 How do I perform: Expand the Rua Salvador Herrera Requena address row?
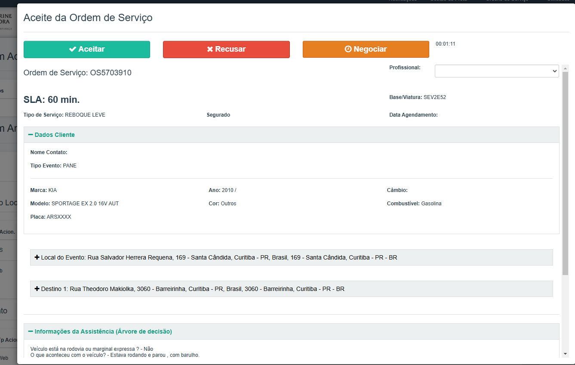click(241, 257)
